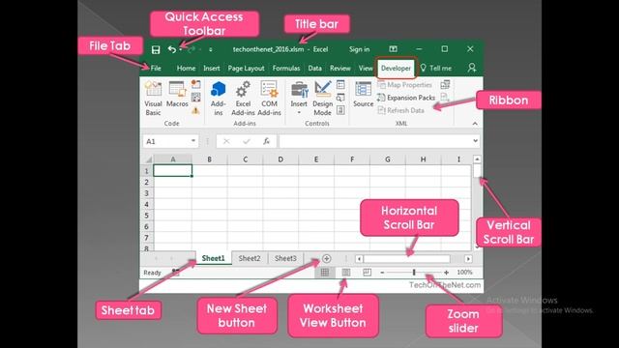The width and height of the screenshot is (619, 348).
Task: Click horizontal scroll bar left arrow
Action: (x=359, y=259)
